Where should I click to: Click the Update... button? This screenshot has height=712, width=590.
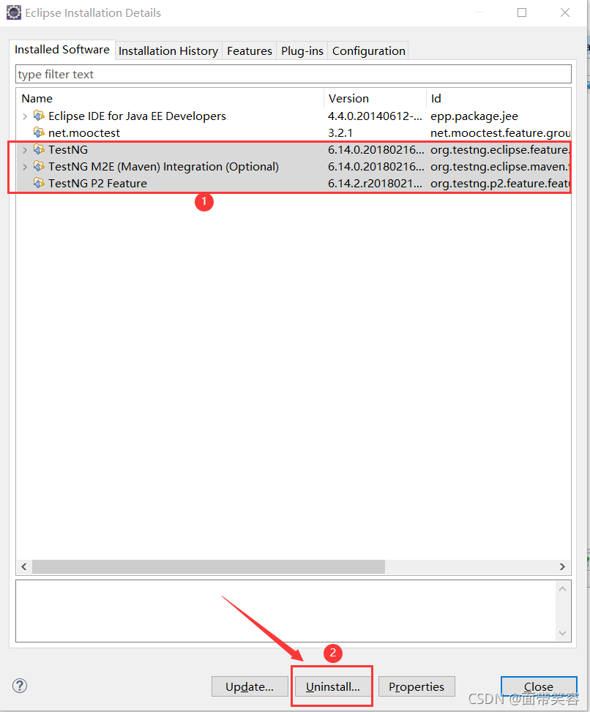pyautogui.click(x=250, y=686)
